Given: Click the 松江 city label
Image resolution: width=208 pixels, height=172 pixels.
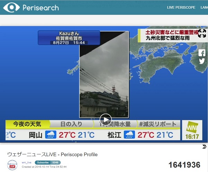Looking at the screenshot, I should tap(114, 135).
